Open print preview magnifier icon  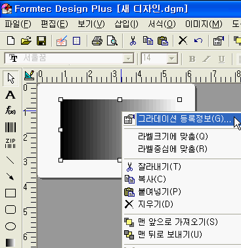[112, 41]
